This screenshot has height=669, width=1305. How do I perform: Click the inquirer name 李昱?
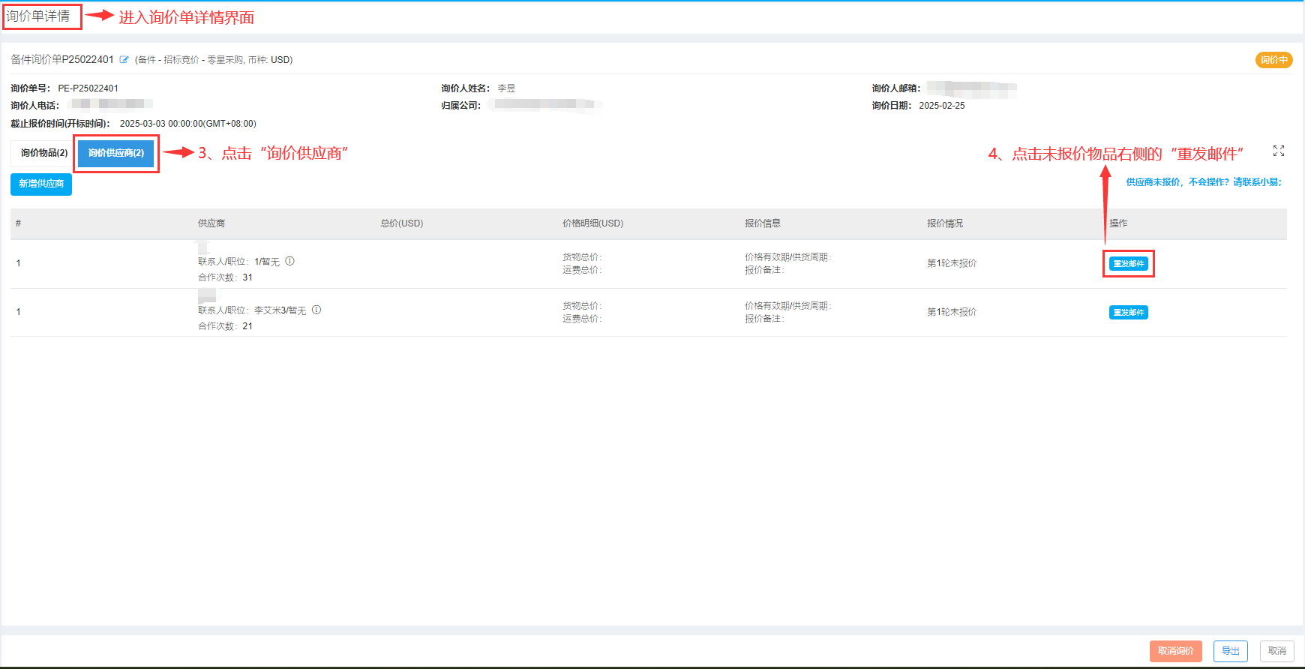coord(506,88)
